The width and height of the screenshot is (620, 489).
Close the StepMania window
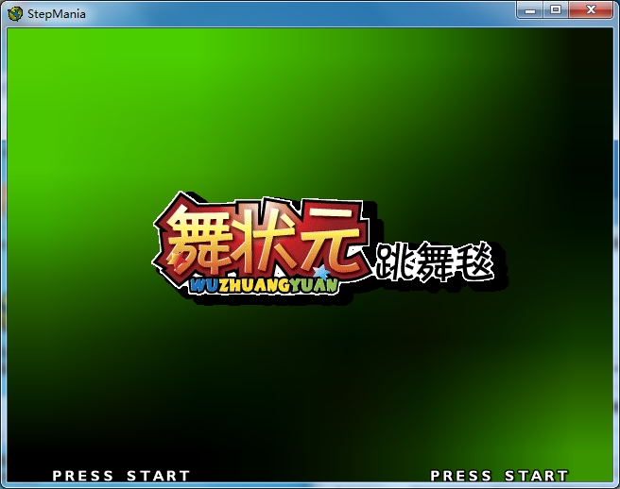[591, 9]
